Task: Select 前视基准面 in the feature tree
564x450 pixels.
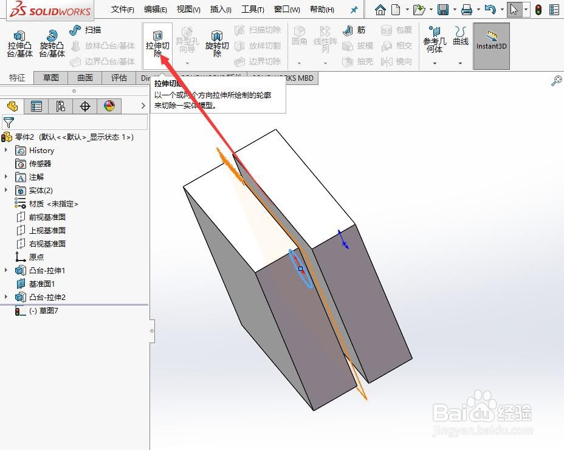Action: click(x=41, y=217)
